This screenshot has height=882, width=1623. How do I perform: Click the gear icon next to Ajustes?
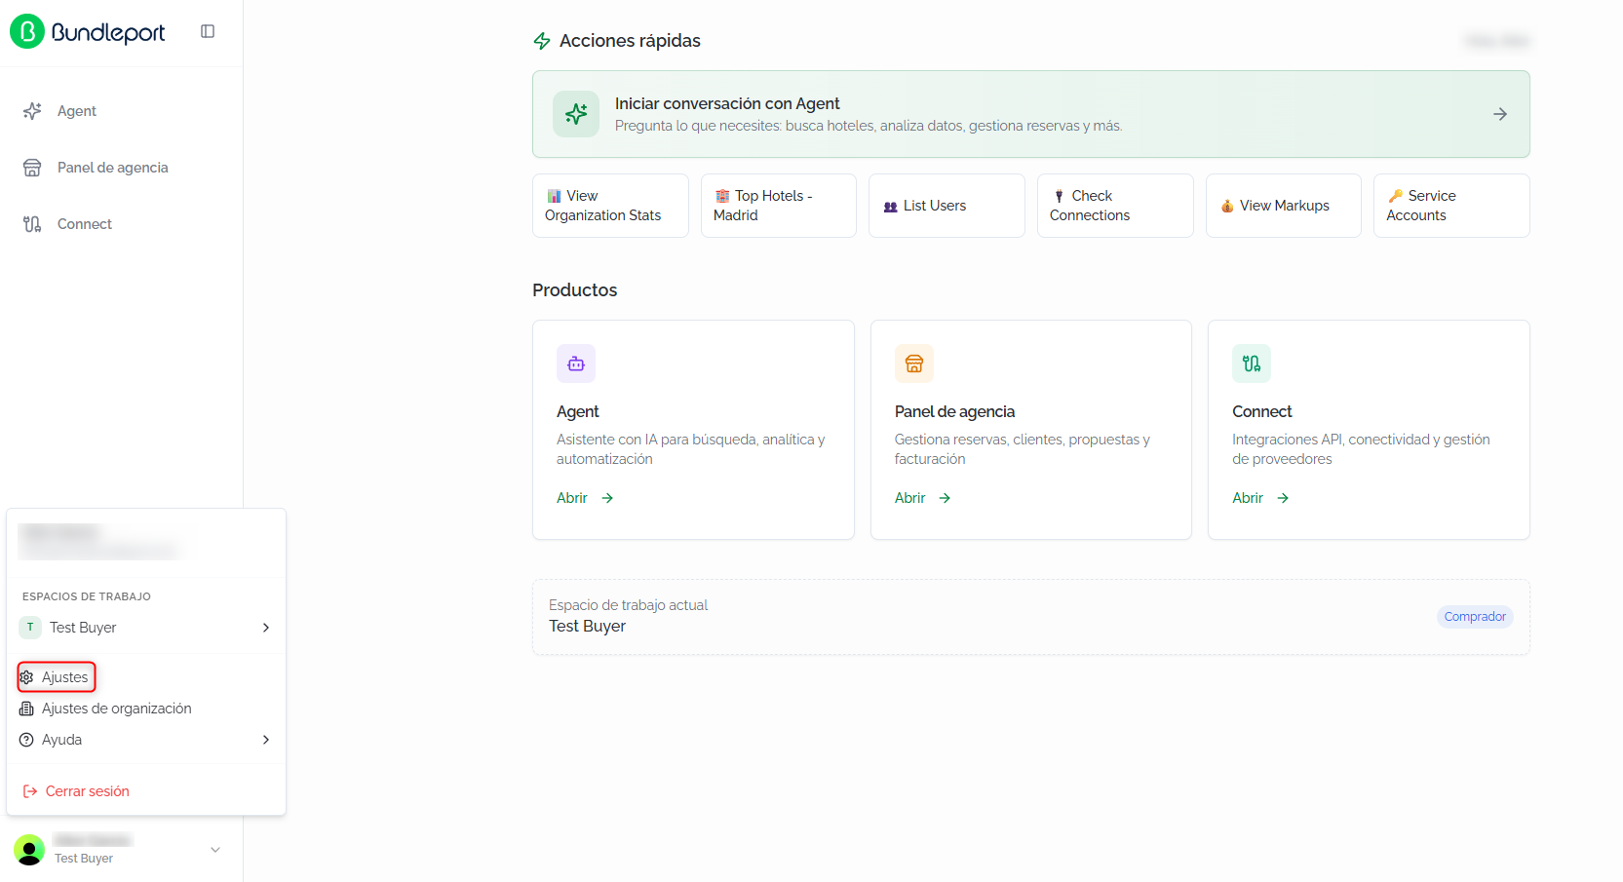coord(27,677)
